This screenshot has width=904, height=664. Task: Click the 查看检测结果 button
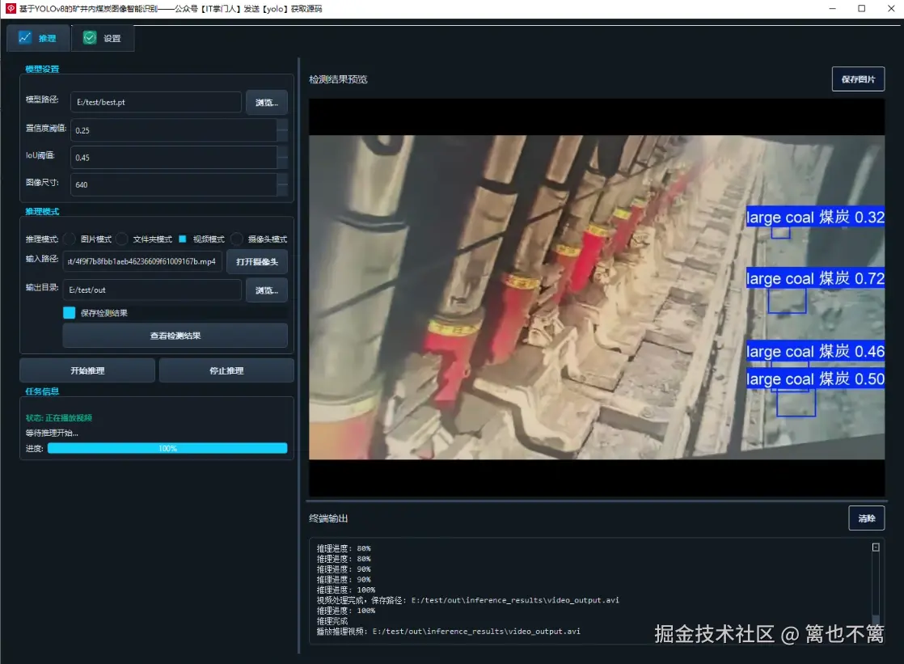(175, 335)
